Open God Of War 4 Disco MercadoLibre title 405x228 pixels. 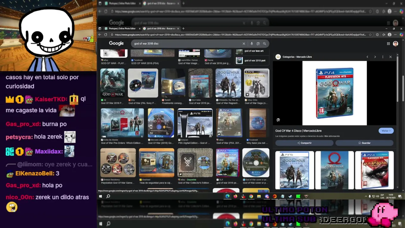pyautogui.click(x=298, y=131)
